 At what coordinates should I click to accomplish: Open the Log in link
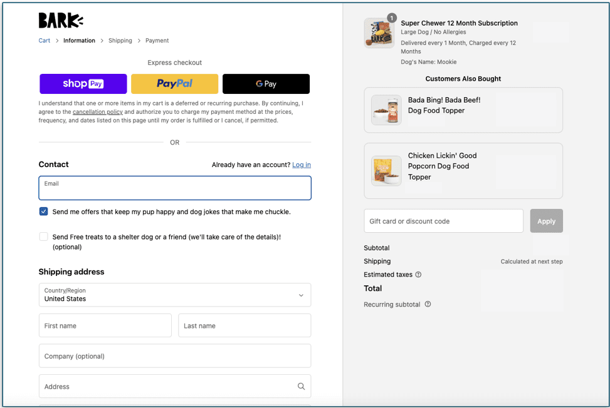tap(301, 165)
